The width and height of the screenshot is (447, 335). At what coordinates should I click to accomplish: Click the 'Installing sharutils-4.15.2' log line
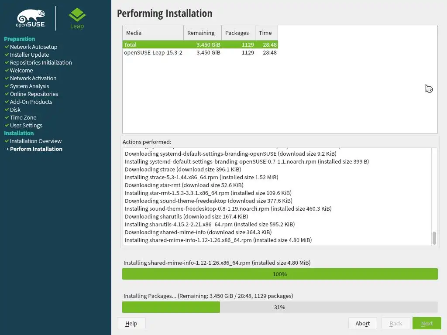(210, 224)
